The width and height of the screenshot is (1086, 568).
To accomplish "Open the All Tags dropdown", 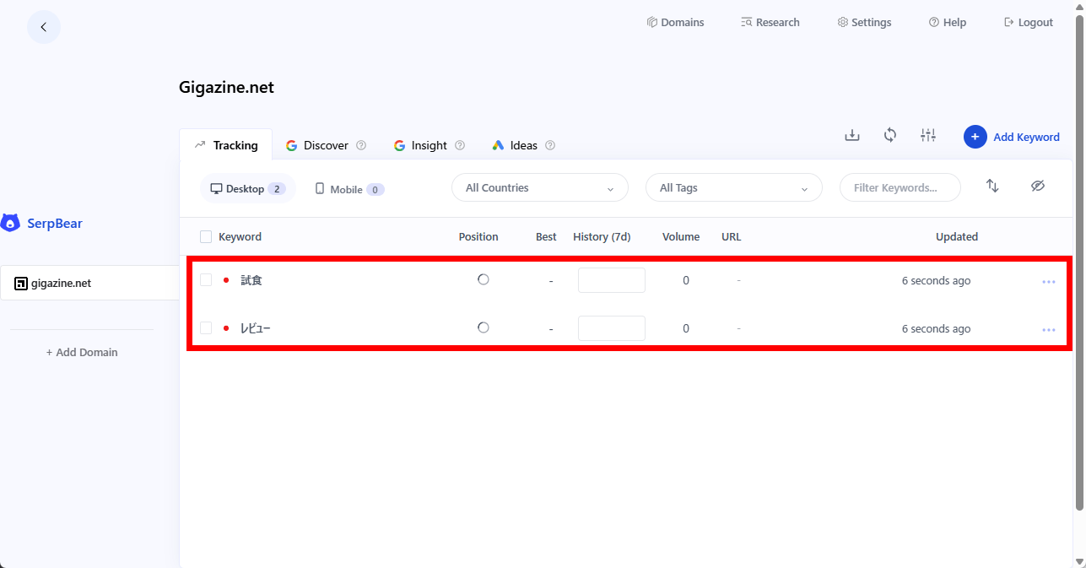I will click(x=734, y=188).
